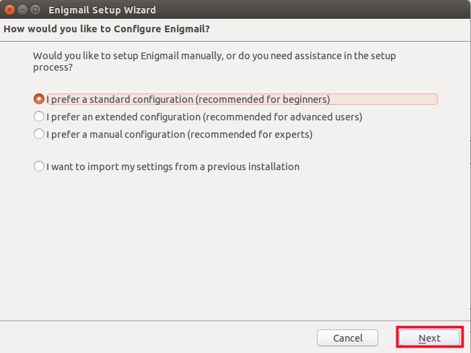
Task: Choose the import previous settings radio button
Action: [39, 166]
